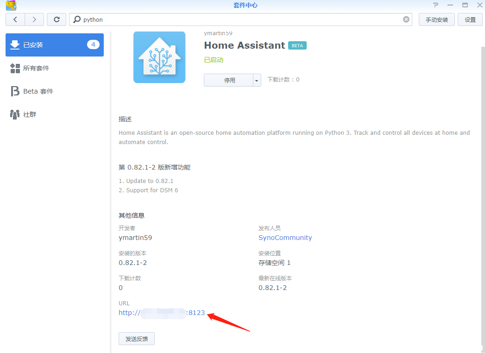Click the 套件中心 window title
Screen dimensions: 485x353
(246, 5)
